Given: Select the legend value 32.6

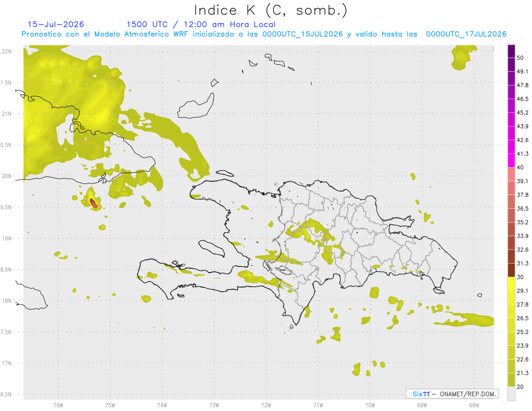Looking at the screenshot, I should click(x=523, y=250).
